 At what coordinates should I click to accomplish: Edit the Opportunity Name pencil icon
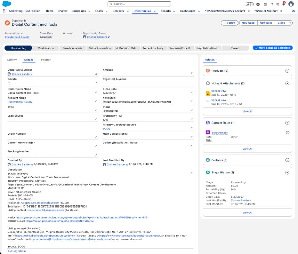click(96, 92)
